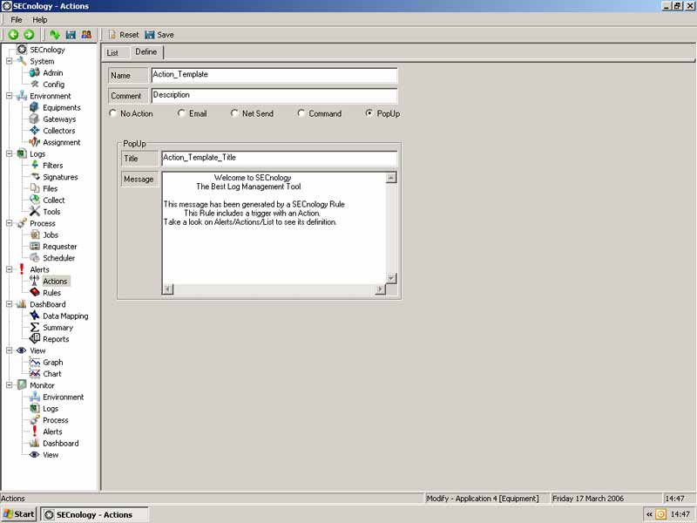The width and height of the screenshot is (697, 523).
Task: Collapse the Environment tree node
Action: pyautogui.click(x=9, y=96)
